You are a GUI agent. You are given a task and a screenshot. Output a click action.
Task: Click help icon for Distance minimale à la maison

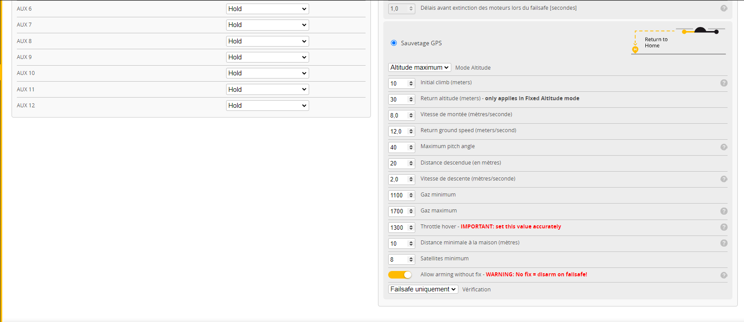pos(724,243)
